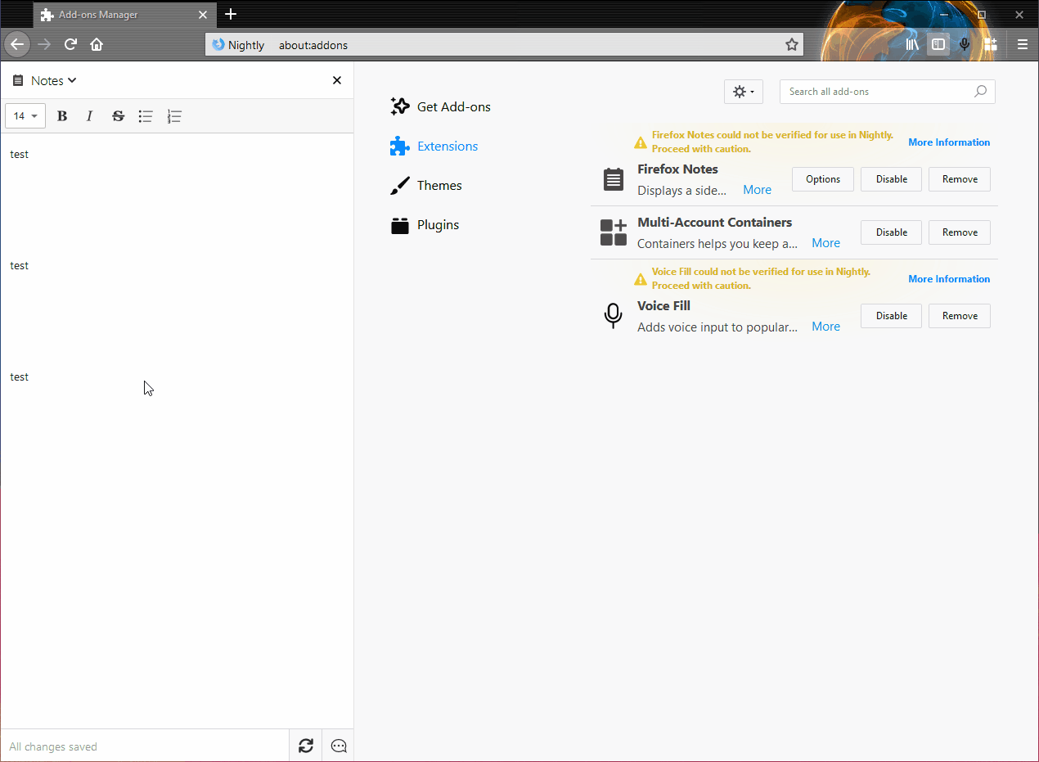
Task: Insert a numbered list in Notes
Action: 173,116
